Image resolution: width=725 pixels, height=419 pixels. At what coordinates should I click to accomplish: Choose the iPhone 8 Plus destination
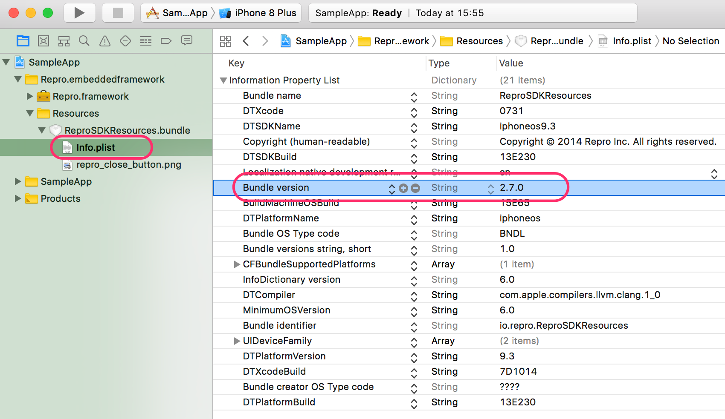[x=258, y=13]
